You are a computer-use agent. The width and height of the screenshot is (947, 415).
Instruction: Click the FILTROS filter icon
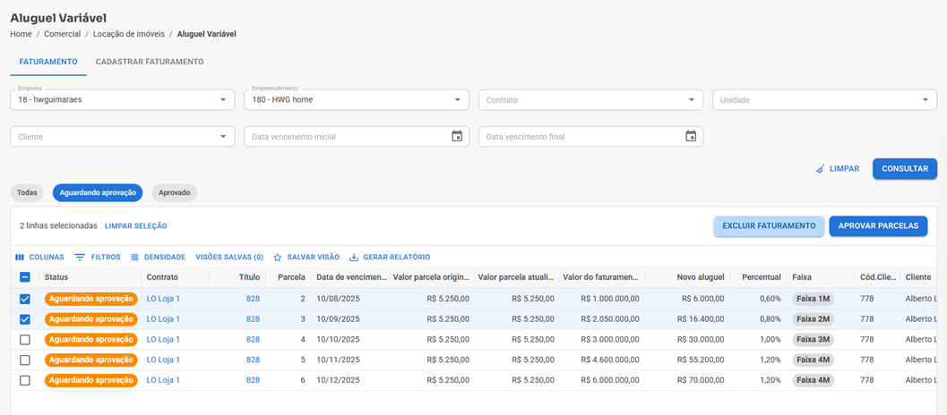point(80,257)
